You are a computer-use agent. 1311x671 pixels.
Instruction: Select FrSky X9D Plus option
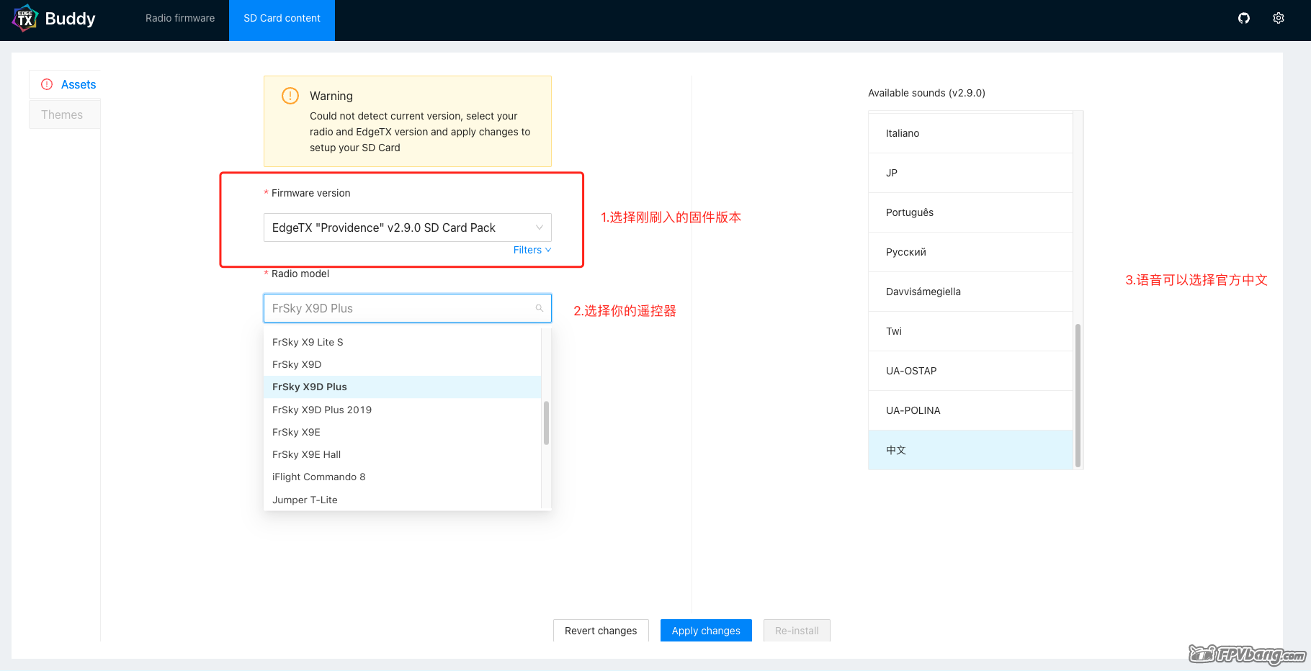click(x=402, y=387)
